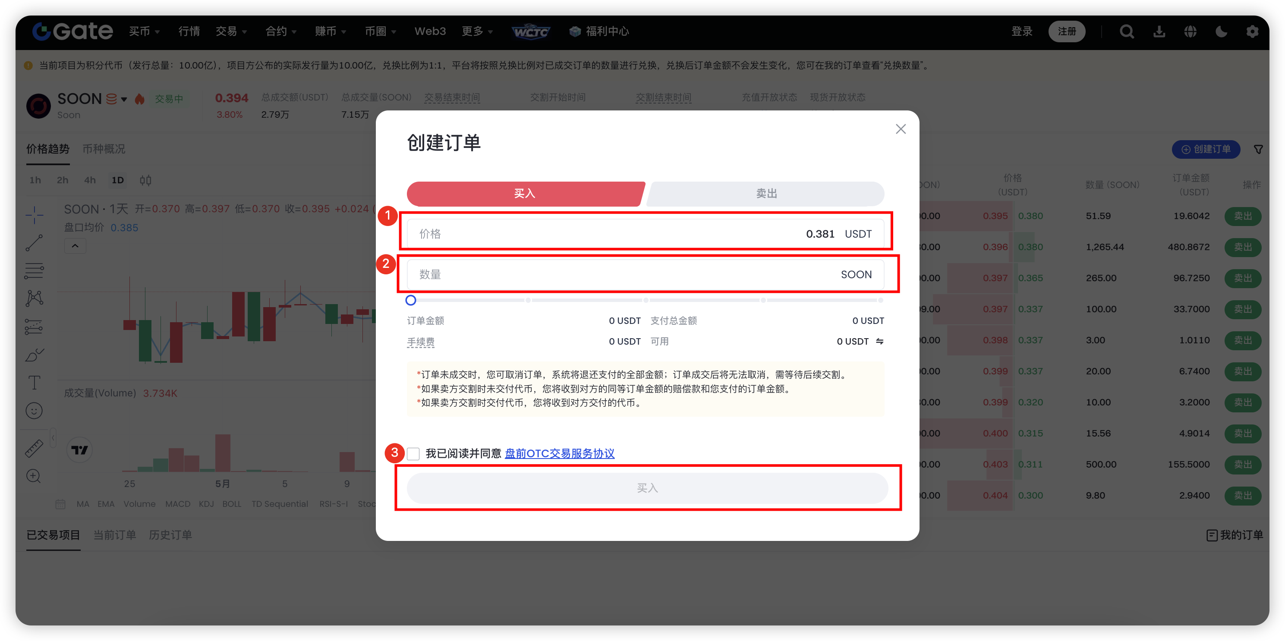
Task: Click the chart zoom-in magnifier icon
Action: pyautogui.click(x=34, y=476)
